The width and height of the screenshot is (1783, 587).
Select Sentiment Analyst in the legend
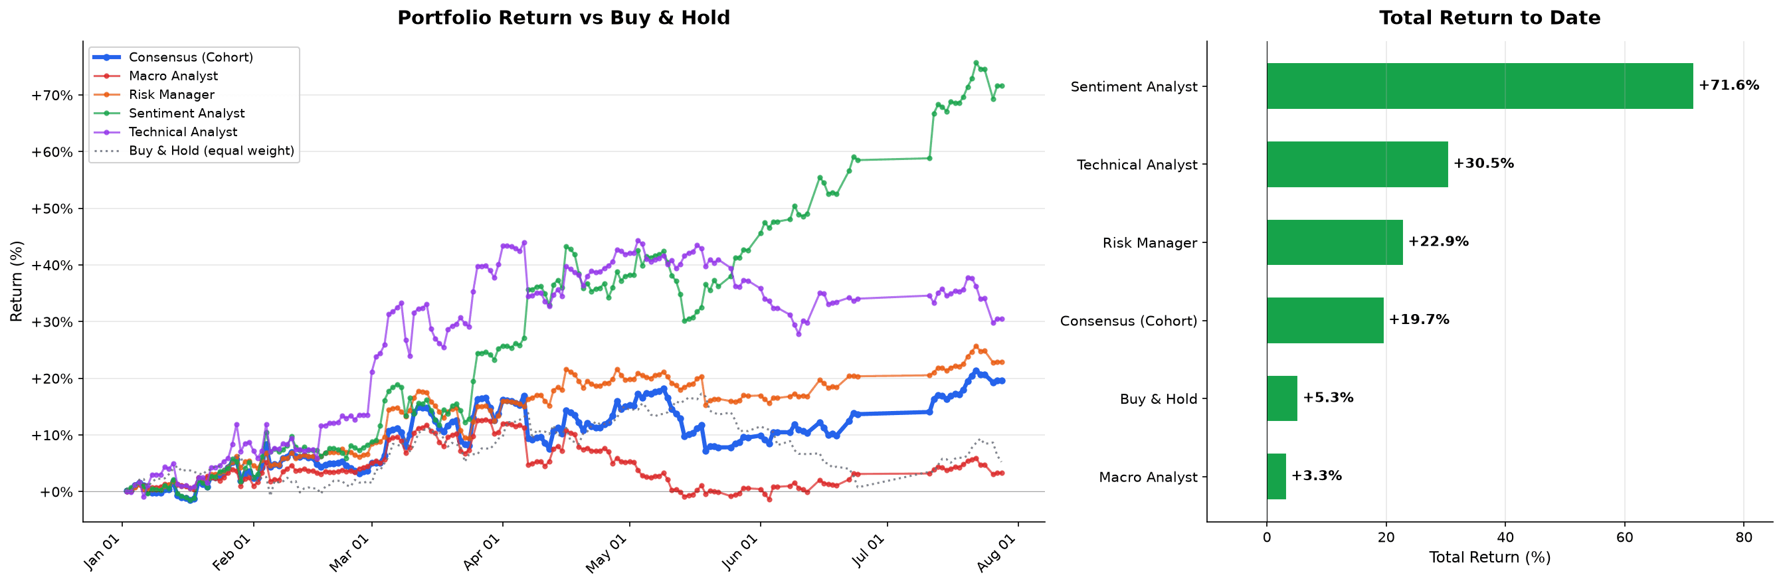[169, 114]
